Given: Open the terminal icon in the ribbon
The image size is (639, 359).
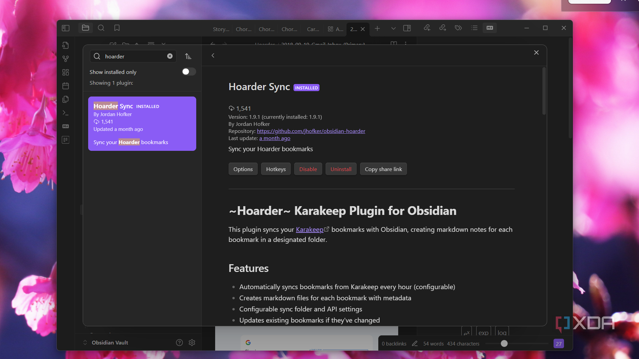Looking at the screenshot, I should click(65, 113).
